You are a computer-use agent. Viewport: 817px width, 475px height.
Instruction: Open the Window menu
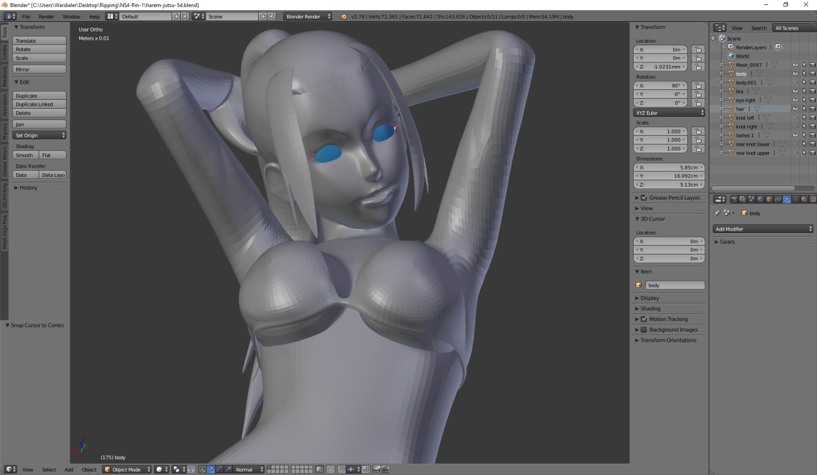[x=72, y=16]
